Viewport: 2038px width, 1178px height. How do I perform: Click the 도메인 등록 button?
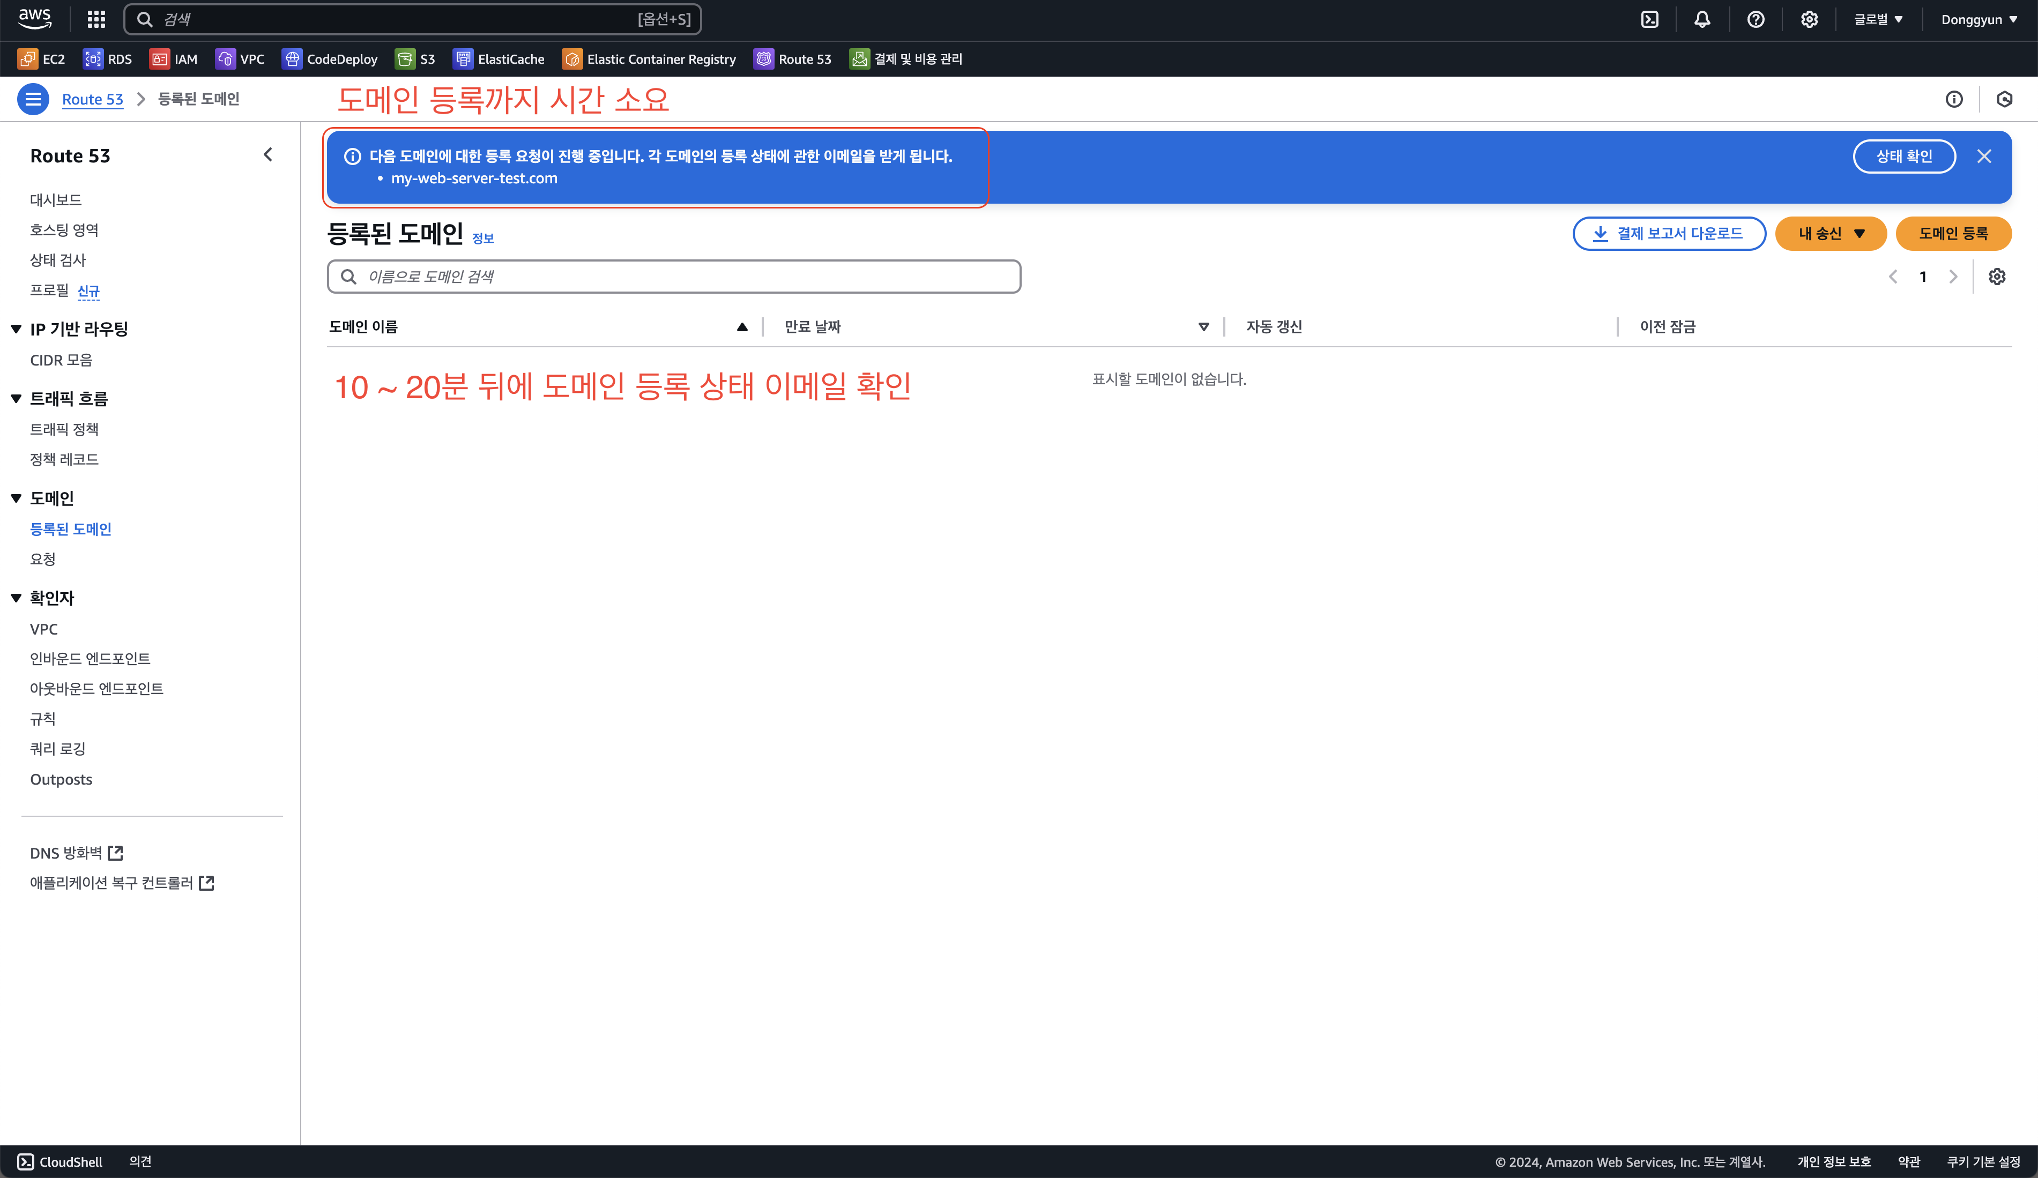tap(1952, 234)
